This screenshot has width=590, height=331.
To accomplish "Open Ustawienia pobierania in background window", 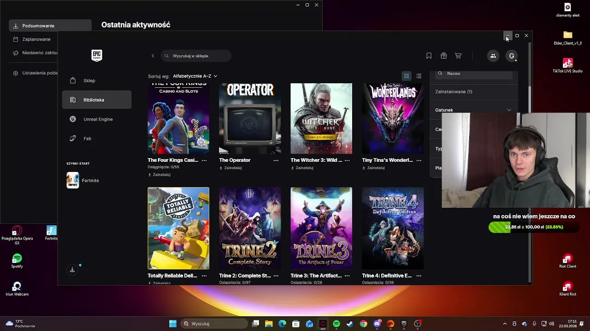I will pyautogui.click(x=33, y=73).
